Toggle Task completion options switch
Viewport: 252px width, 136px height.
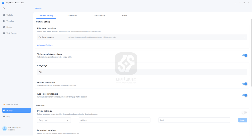point(245,55)
